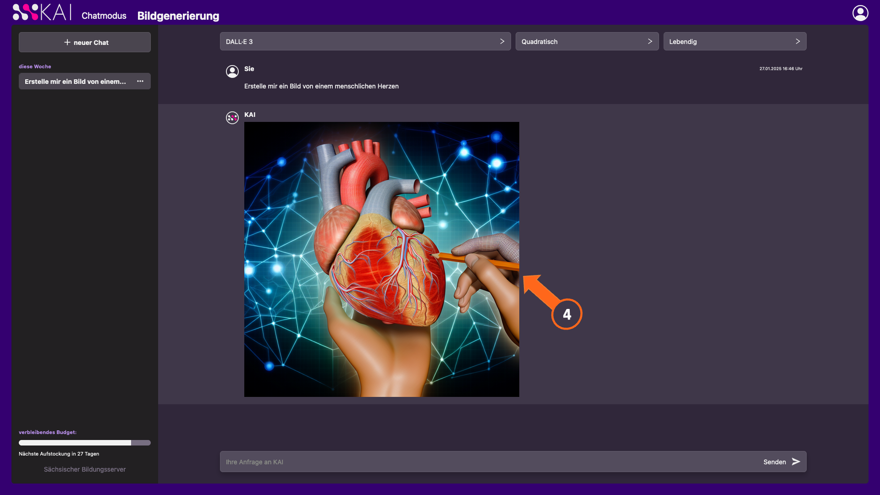Click the KAI logo
The height and width of the screenshot is (495, 880).
tap(42, 12)
